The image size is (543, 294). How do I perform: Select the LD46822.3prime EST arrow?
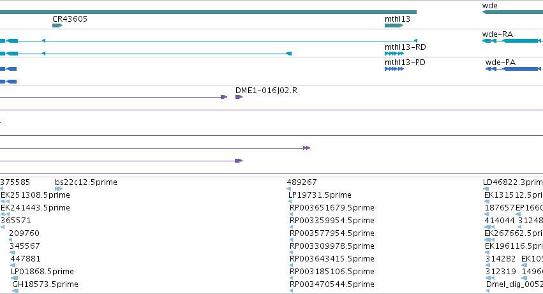pos(486,189)
